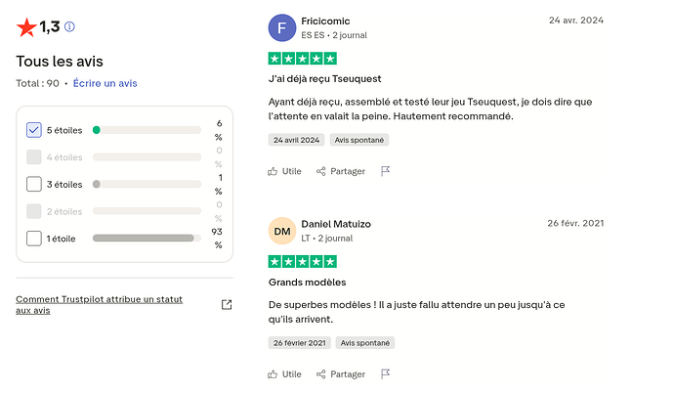Open the Fricicomic reviewer profile name
The height and width of the screenshot is (394, 674).
[325, 21]
